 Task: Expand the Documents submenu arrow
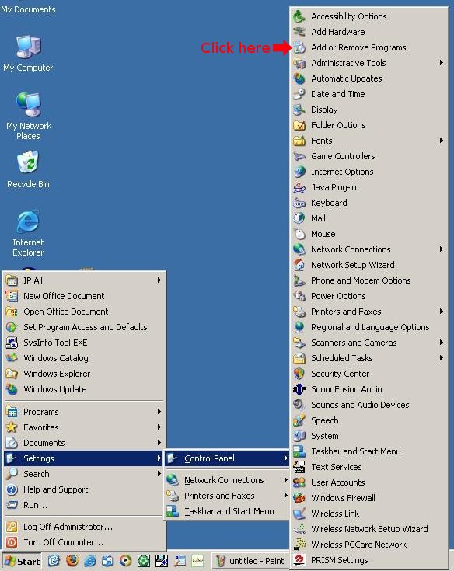159,443
